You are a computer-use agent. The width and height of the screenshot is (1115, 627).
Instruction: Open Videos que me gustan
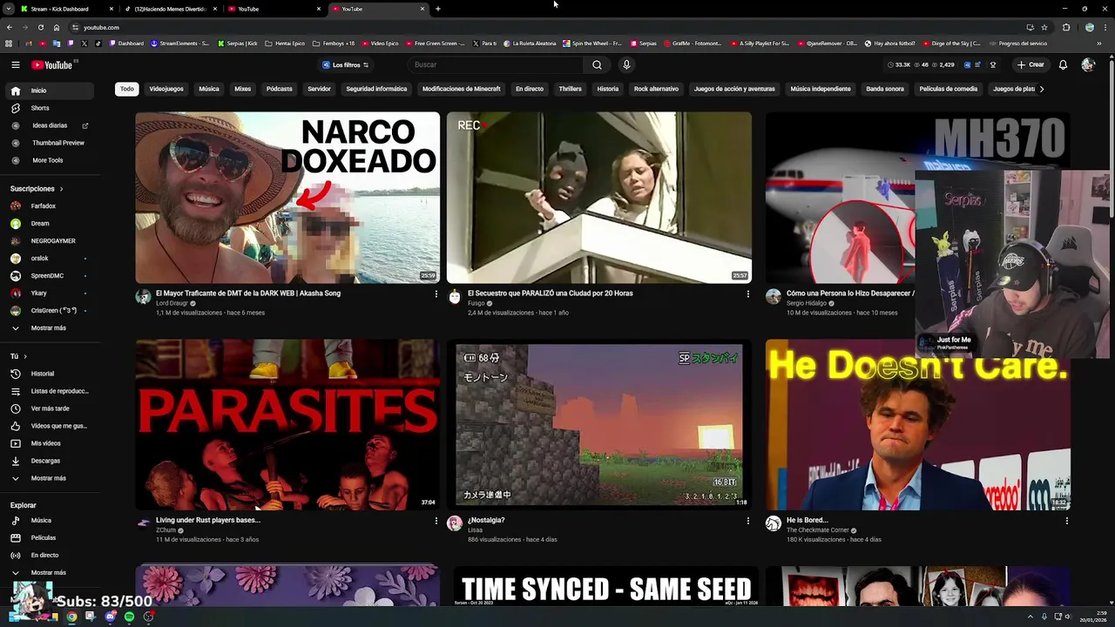coord(49,426)
